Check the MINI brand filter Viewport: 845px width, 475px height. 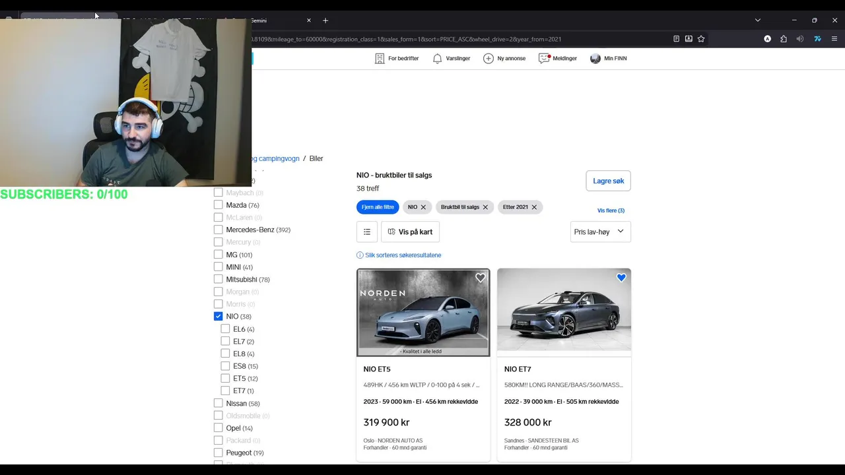[218, 267]
